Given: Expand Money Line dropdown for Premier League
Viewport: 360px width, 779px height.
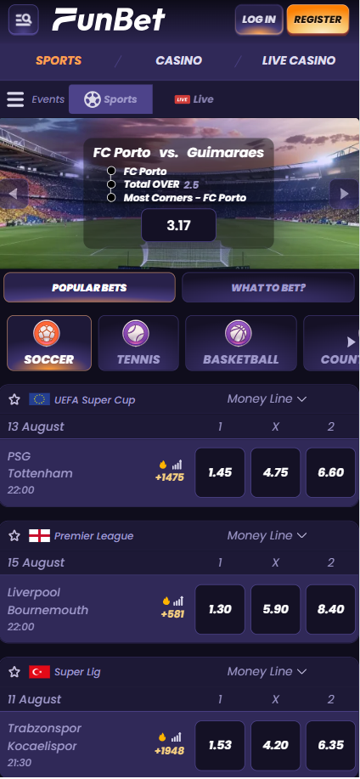Looking at the screenshot, I should 267,535.
